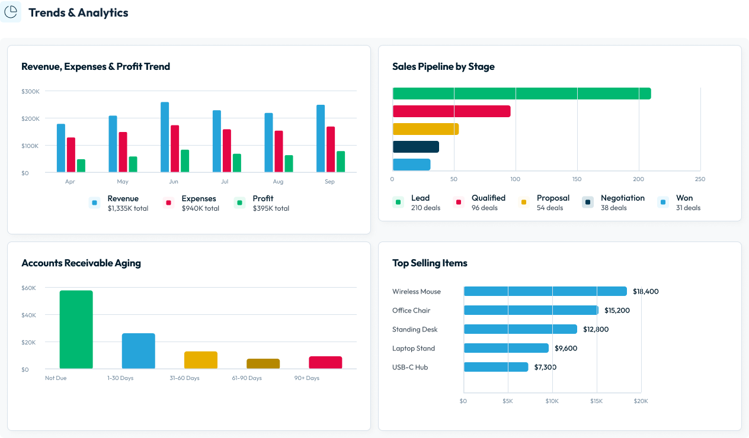The image size is (749, 438).
Task: Click the Office Chair item label
Action: coord(411,310)
